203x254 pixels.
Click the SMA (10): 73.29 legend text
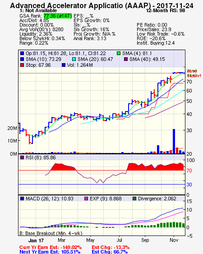(43, 59)
